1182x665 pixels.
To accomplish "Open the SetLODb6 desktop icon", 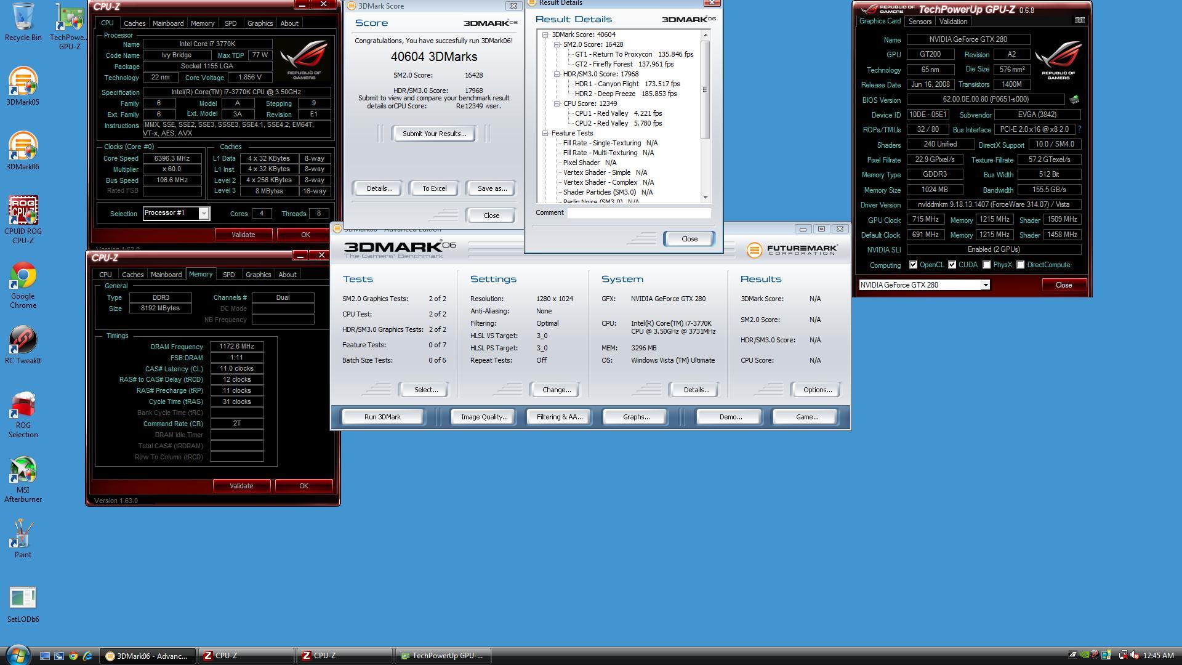I will coord(23,605).
